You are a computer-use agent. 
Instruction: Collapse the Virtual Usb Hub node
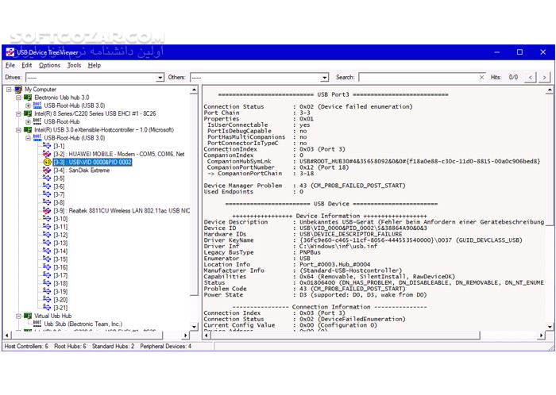18,316
